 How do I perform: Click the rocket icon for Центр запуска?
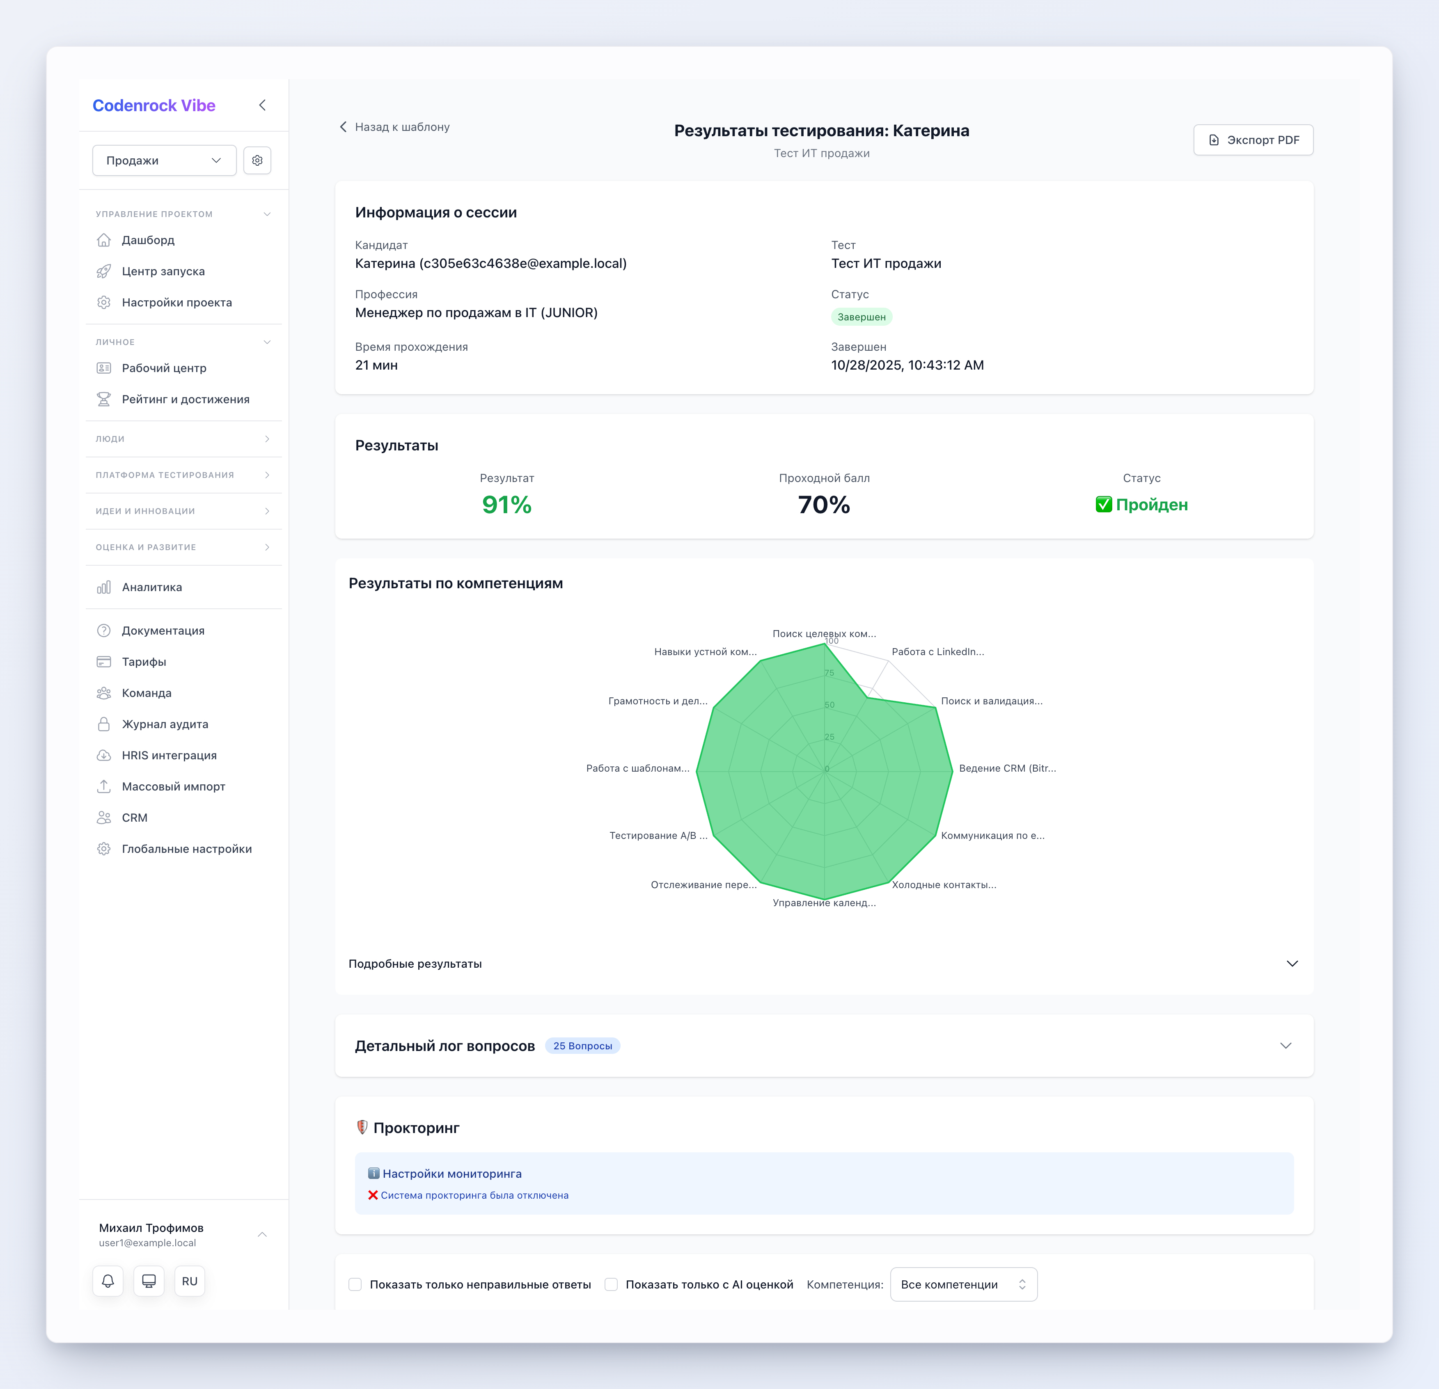coord(104,272)
